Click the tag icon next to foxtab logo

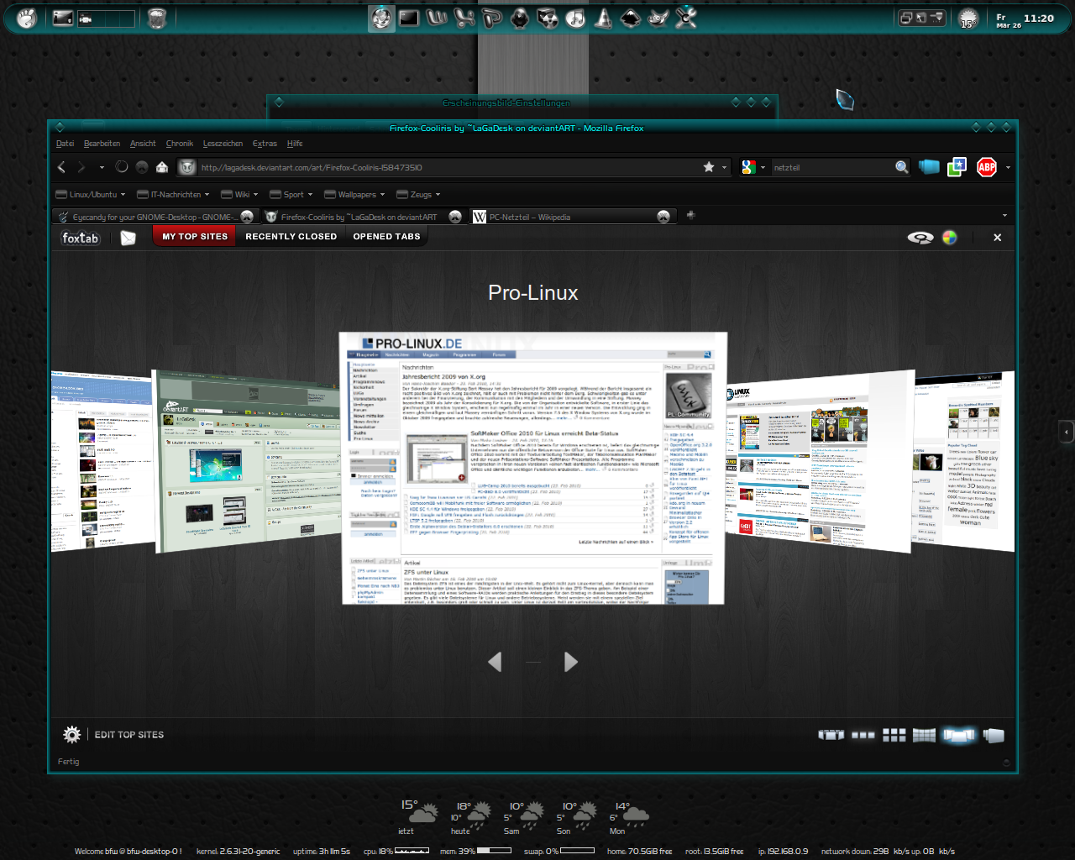(x=128, y=238)
